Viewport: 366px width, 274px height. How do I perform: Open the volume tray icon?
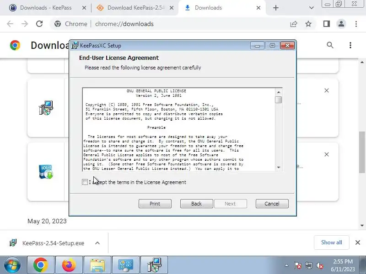pos(319,265)
